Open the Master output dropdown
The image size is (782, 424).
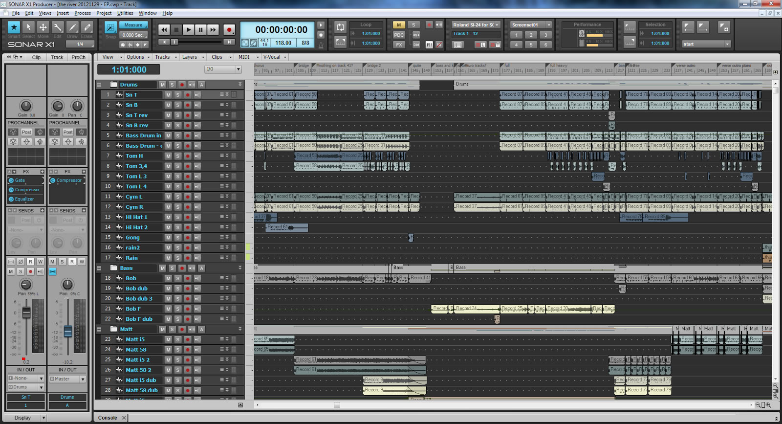pyautogui.click(x=67, y=379)
